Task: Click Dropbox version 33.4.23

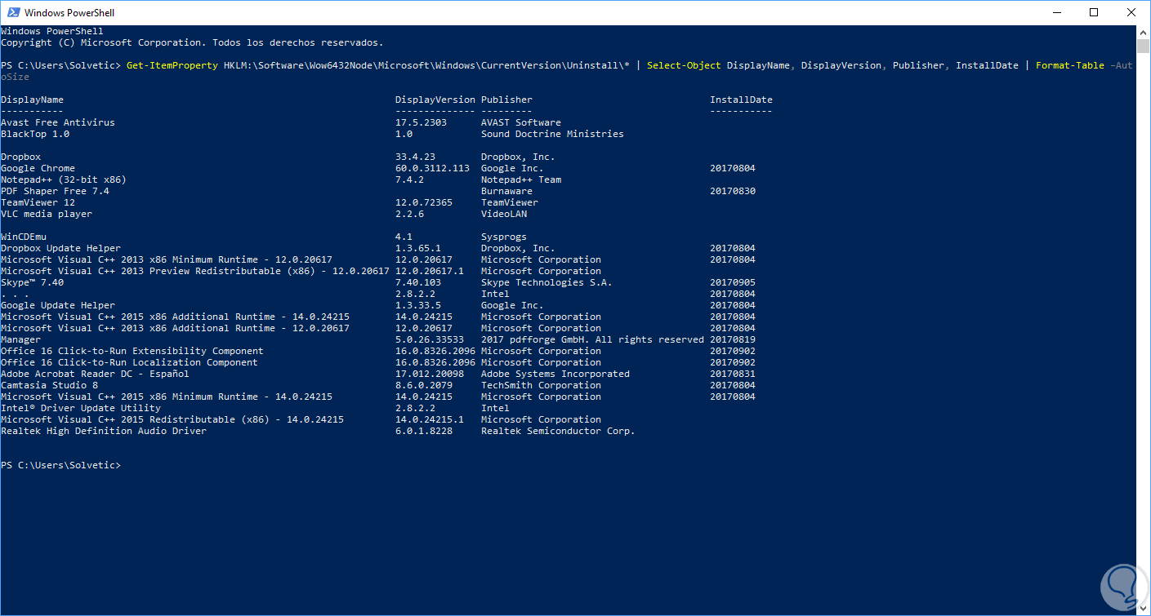Action: [x=415, y=157]
